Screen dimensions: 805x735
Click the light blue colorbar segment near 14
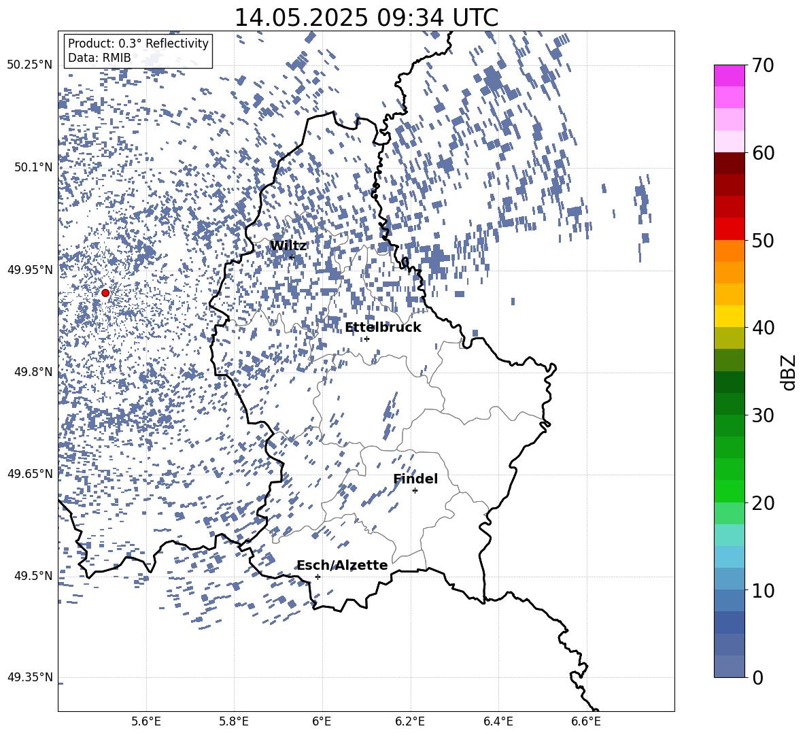(730, 557)
